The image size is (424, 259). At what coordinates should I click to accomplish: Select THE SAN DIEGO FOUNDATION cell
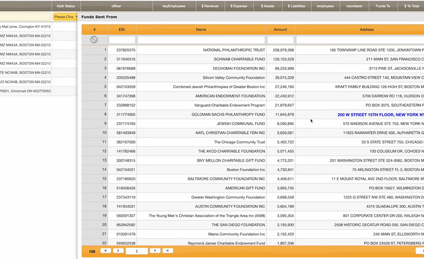coord(201,225)
